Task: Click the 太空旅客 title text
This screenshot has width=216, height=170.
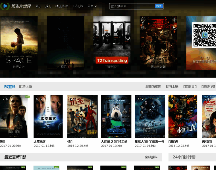Action: 40,142
